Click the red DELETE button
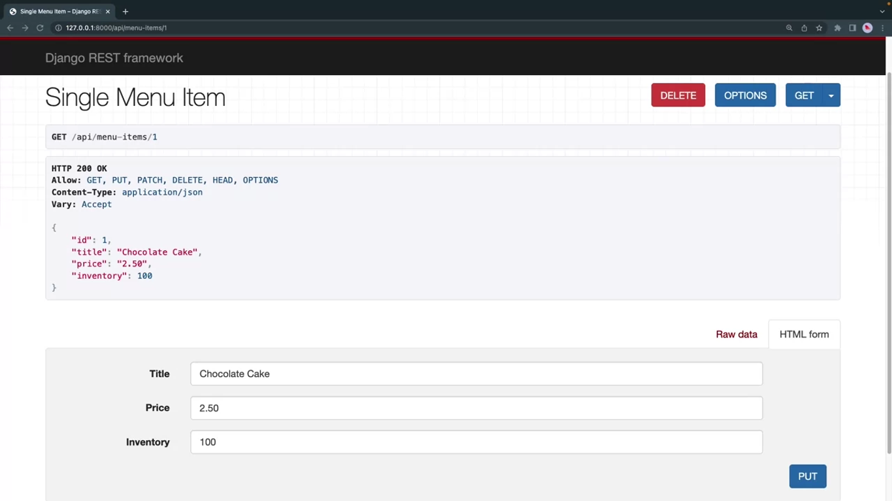This screenshot has width=892, height=501. [x=678, y=95]
